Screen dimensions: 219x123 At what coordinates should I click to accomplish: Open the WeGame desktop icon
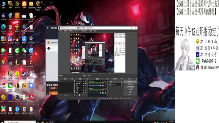(17, 5)
